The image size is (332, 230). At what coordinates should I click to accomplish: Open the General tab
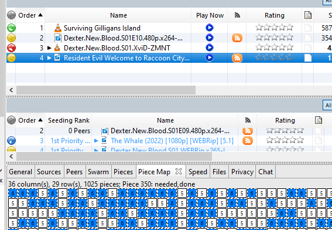point(20,172)
